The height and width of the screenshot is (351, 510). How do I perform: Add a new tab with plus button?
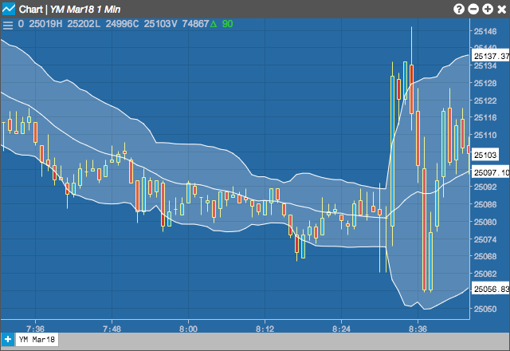click(x=7, y=339)
